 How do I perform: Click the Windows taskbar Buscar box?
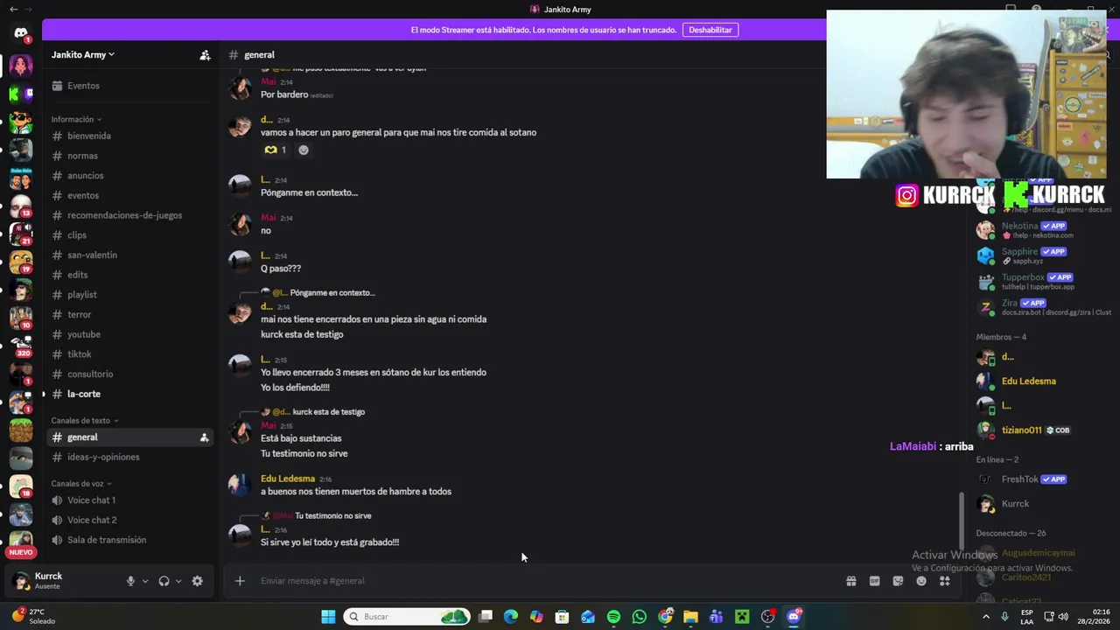[407, 617]
